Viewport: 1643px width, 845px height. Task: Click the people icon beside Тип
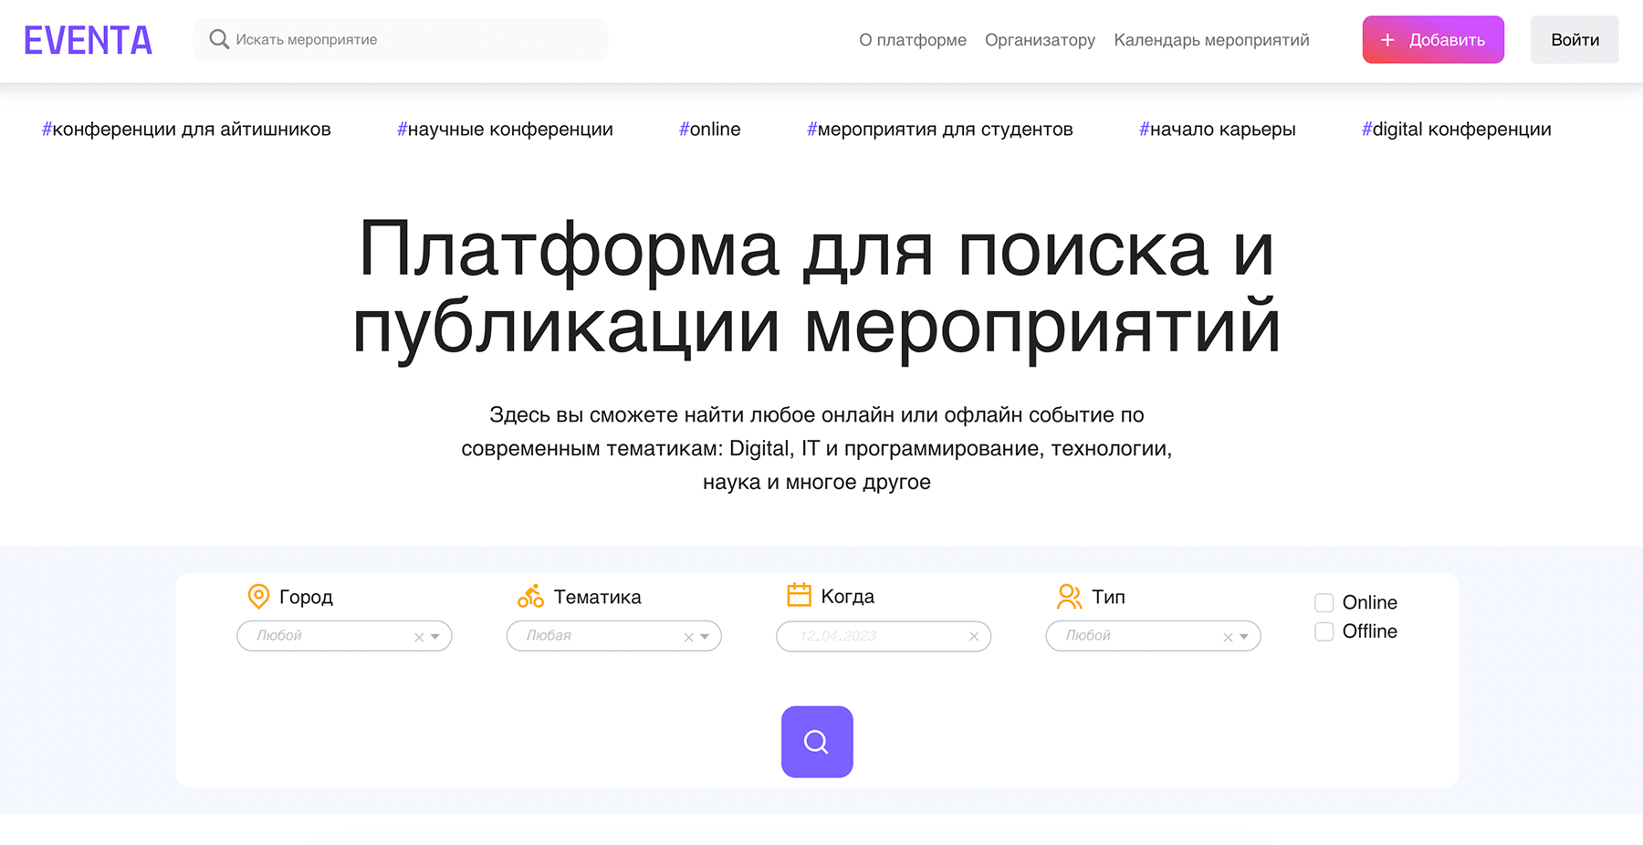point(1069,597)
